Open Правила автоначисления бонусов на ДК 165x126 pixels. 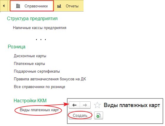50,79
